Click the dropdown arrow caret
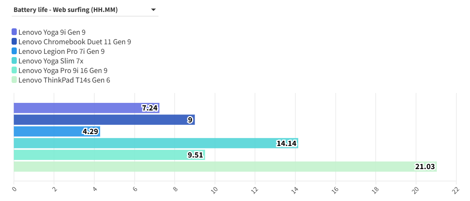The height and width of the screenshot is (201, 470). pyautogui.click(x=153, y=10)
